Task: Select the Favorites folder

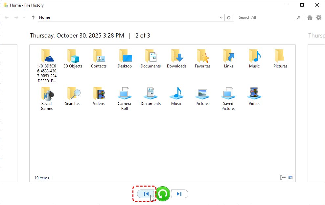Action: coord(202,59)
